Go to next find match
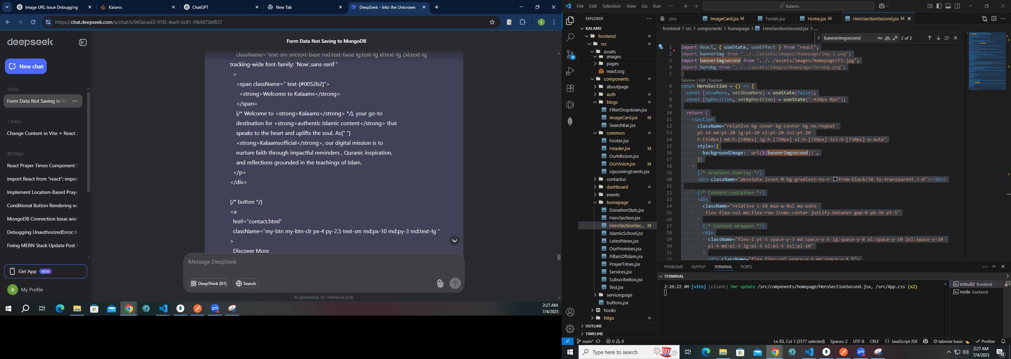The width and height of the screenshot is (1011, 359). [938, 38]
